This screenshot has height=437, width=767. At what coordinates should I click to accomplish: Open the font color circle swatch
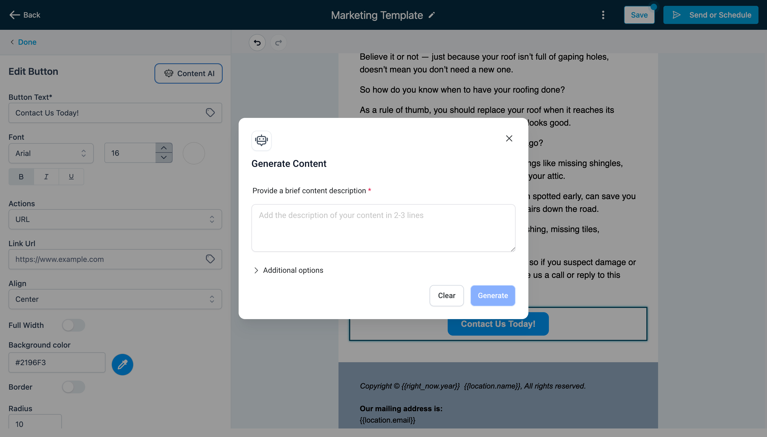coord(194,153)
